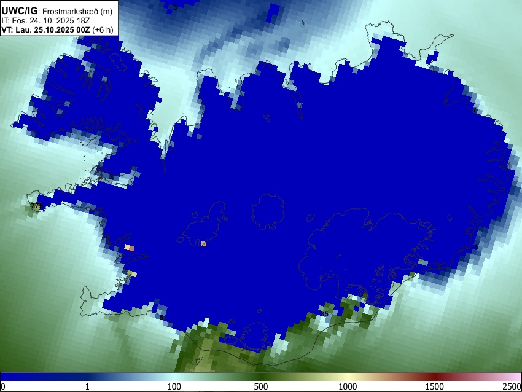Click the '500' label on the color scale
522x392 pixels.
pos(261,386)
